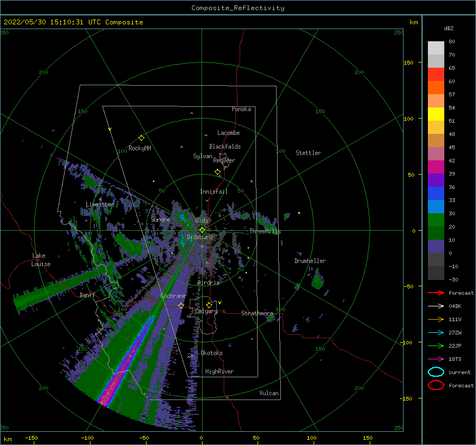Click the Innisfail label
The image size is (476, 445).
pyautogui.click(x=214, y=192)
